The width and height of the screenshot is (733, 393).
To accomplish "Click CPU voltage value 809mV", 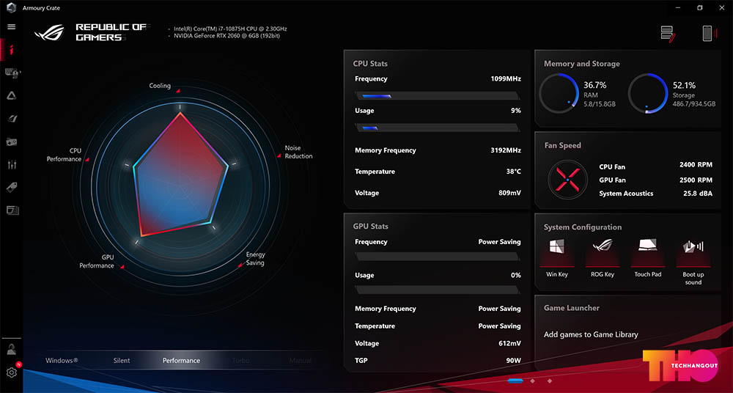I will (509, 193).
